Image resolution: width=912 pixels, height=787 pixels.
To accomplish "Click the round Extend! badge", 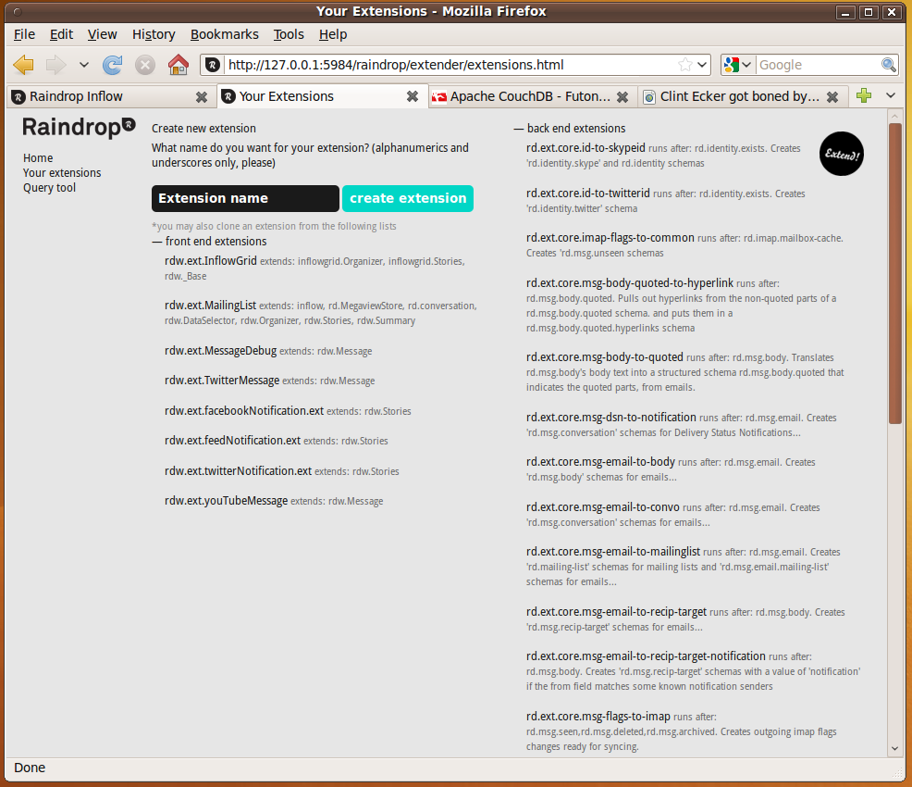I will click(841, 154).
